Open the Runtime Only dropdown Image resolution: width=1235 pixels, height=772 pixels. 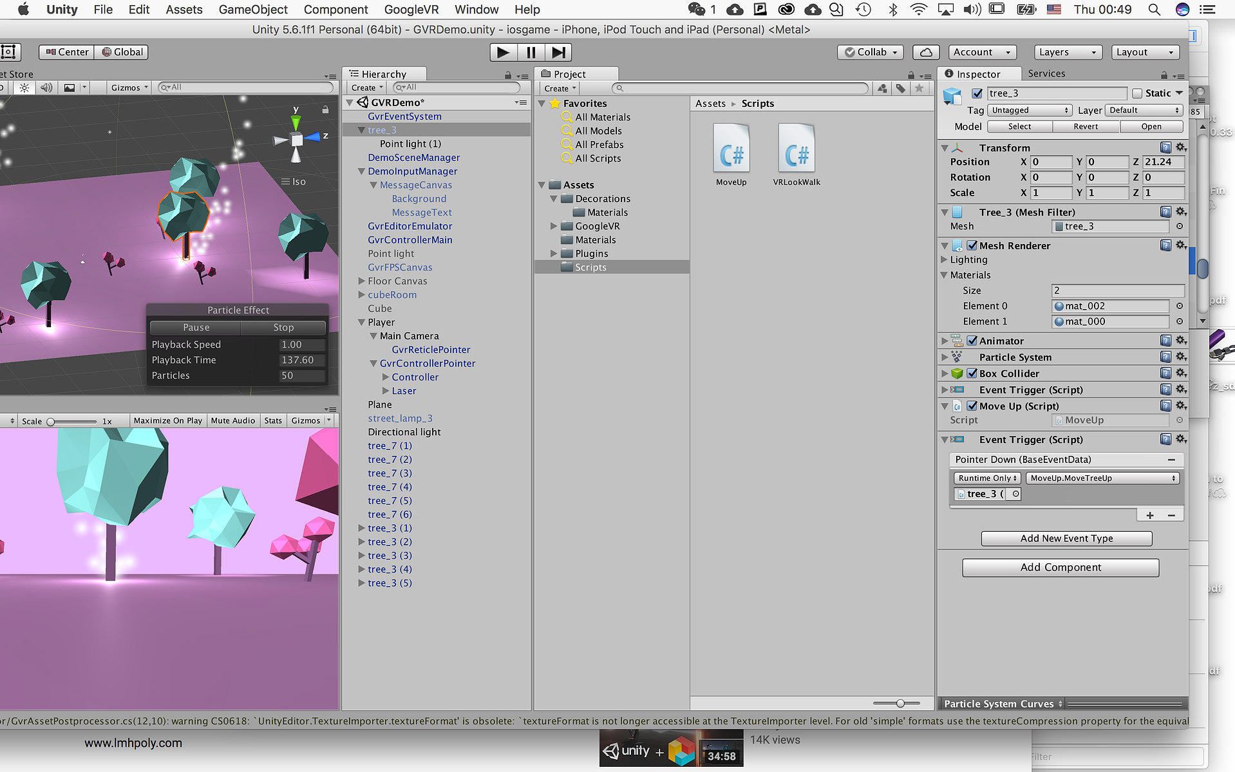[987, 478]
